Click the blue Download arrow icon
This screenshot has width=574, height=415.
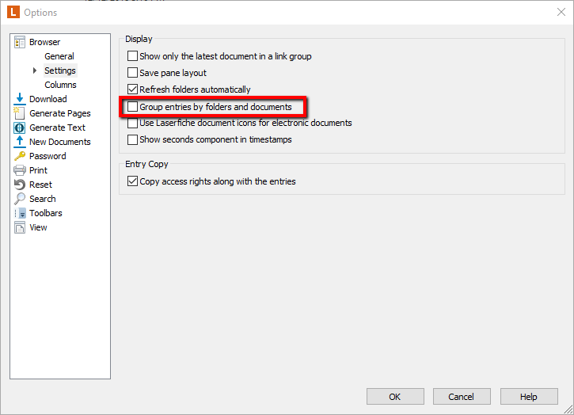click(x=20, y=99)
